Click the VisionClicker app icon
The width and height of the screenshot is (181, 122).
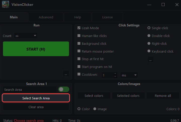click(6, 4)
